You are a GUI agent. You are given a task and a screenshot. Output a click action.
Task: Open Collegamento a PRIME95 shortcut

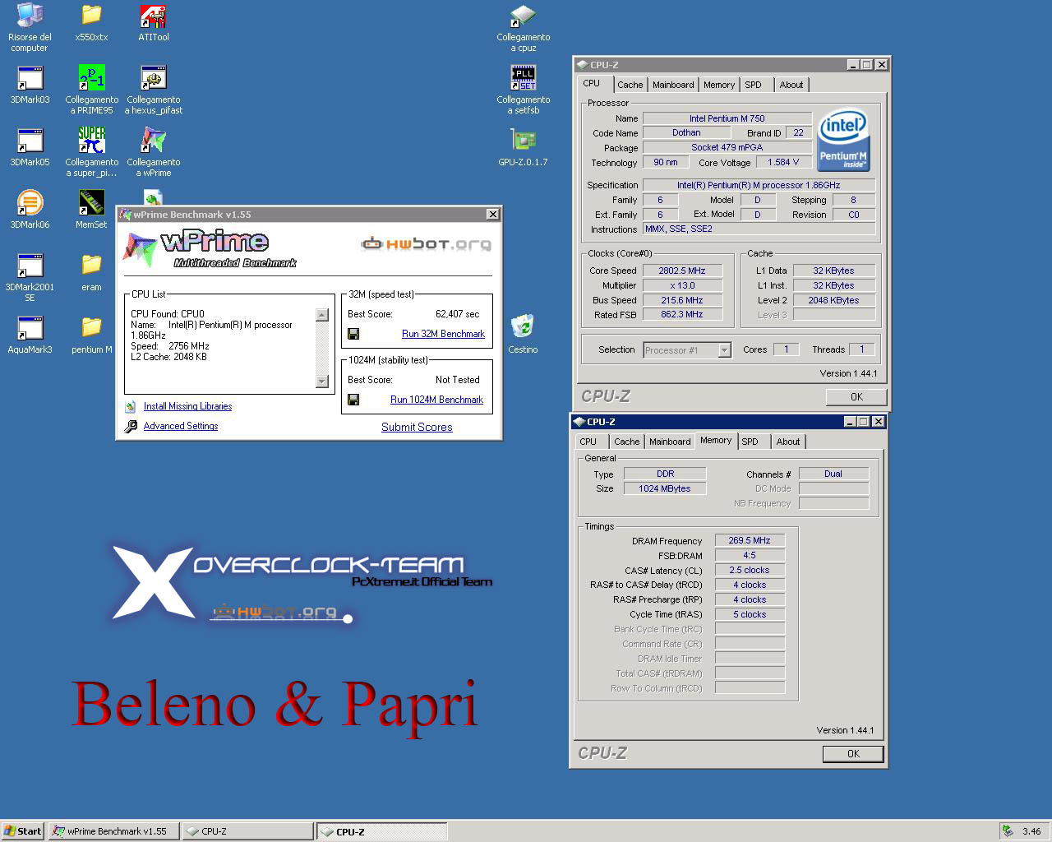point(91,90)
